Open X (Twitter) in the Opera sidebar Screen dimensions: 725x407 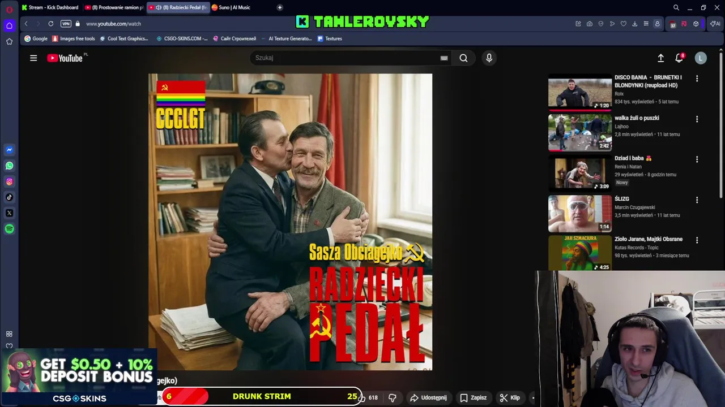coord(9,213)
